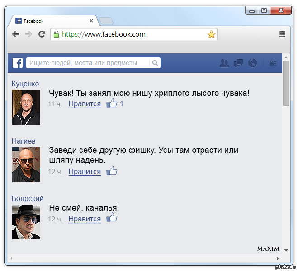This screenshot has width=298, height=272.
Task: Open the Куценко profile name link
Action: click(25, 84)
